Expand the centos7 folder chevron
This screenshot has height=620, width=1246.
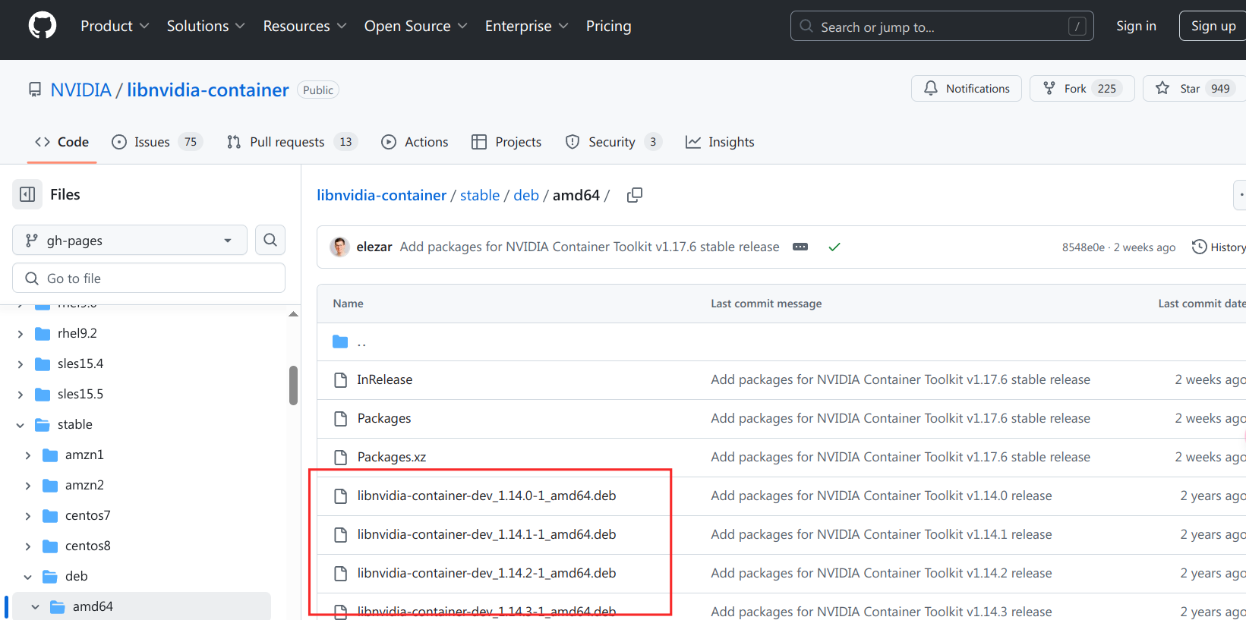(28, 516)
